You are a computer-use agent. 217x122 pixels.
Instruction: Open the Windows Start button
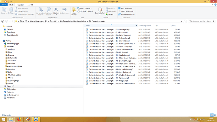coord(3,119)
